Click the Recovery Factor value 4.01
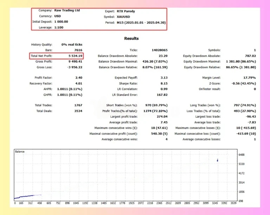The image size is (270, 215). (x=78, y=83)
